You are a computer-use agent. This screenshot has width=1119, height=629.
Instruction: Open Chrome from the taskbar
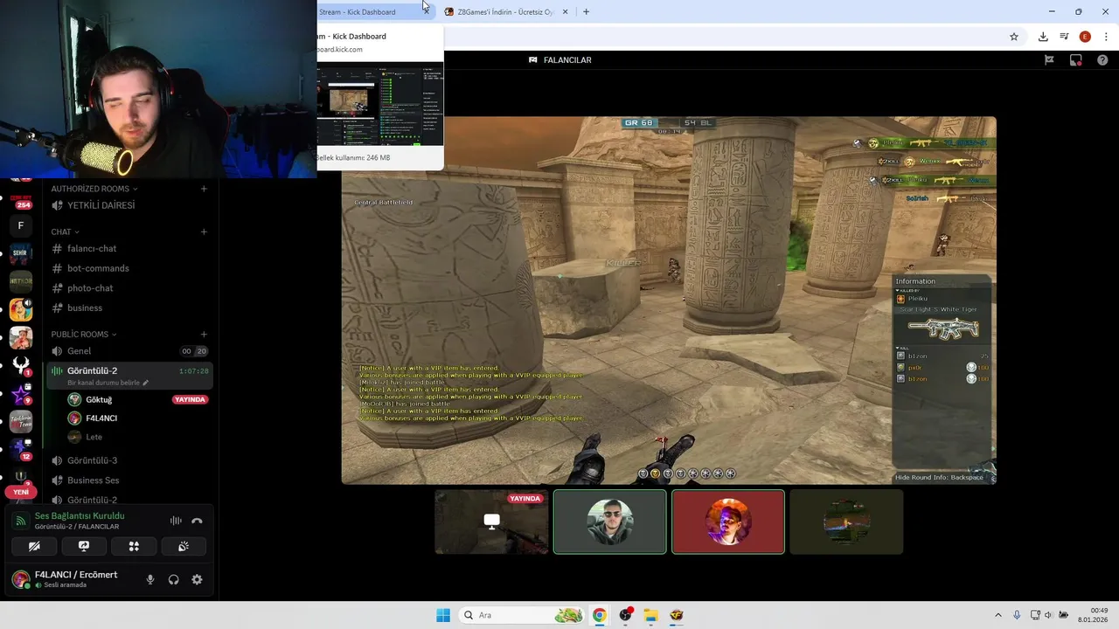tap(599, 615)
